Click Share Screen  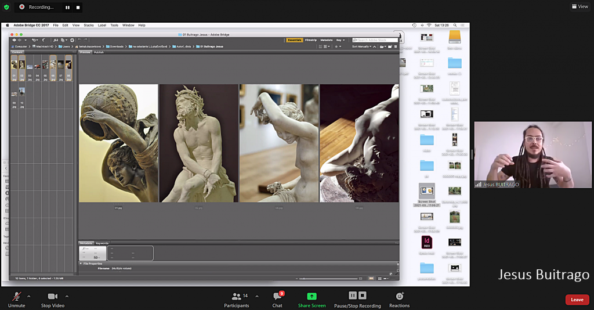[x=312, y=300]
